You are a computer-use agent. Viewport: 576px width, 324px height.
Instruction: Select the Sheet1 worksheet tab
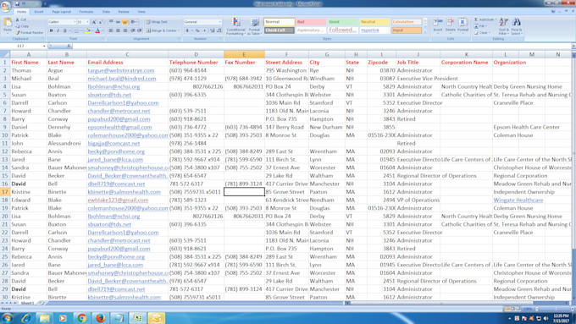point(28,303)
